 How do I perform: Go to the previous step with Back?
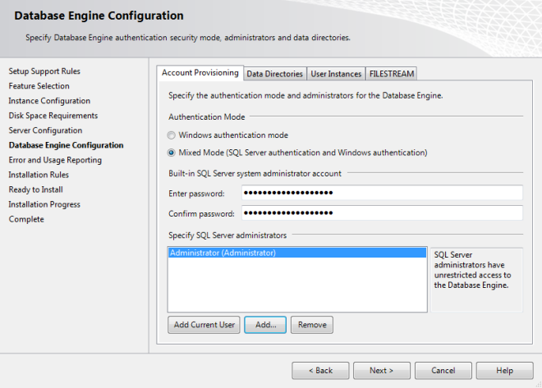click(320, 371)
